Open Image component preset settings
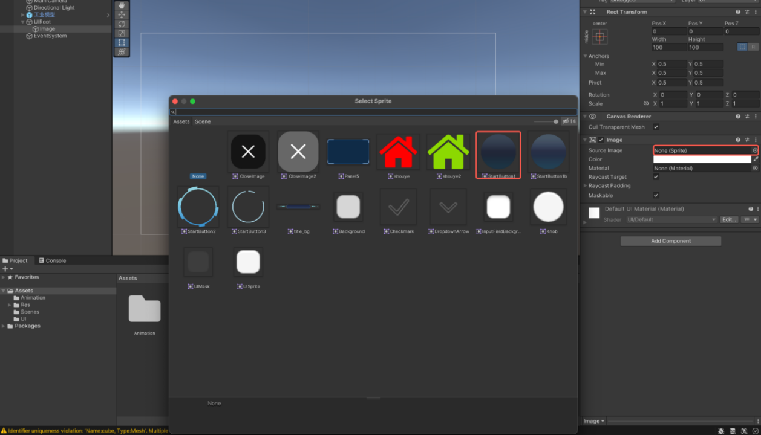Viewport: 761px width, 435px height. coord(747,140)
